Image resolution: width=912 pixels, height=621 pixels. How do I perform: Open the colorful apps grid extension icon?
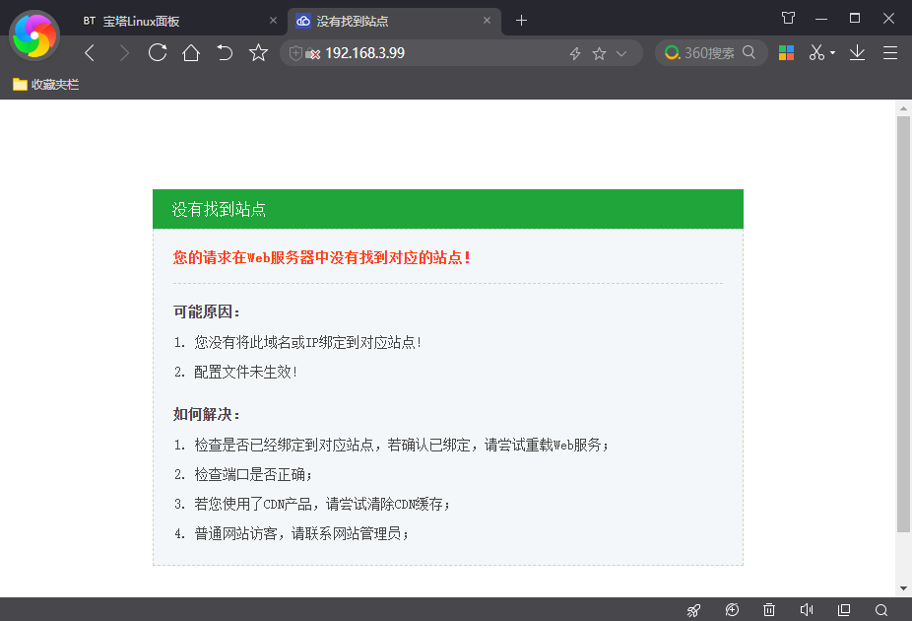pyautogui.click(x=785, y=53)
